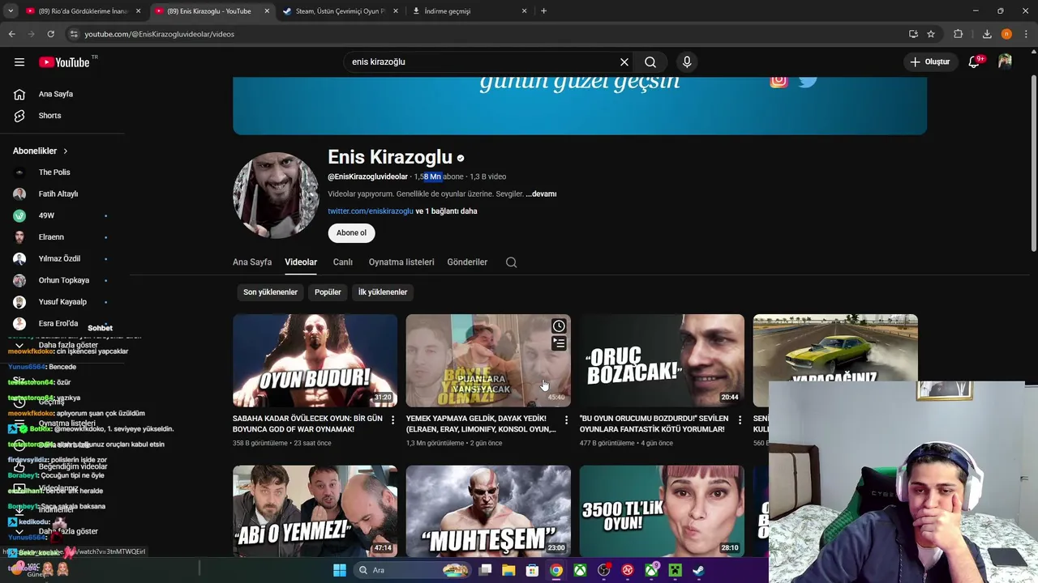Clear the search box with X
Viewport: 1038px width, 583px height.
[x=624, y=62]
